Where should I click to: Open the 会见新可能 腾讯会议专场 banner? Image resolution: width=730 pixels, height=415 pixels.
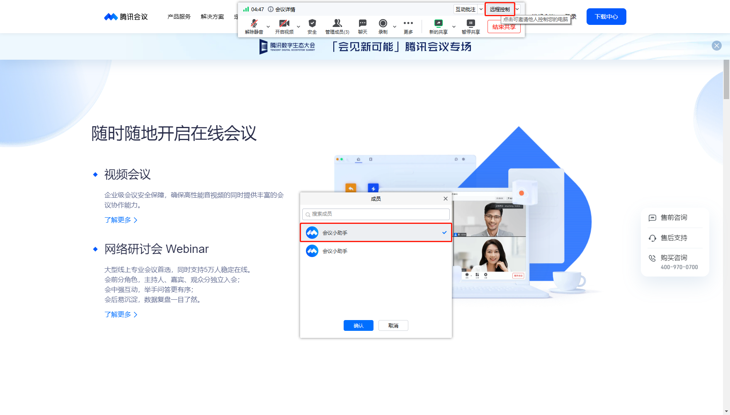402,46
